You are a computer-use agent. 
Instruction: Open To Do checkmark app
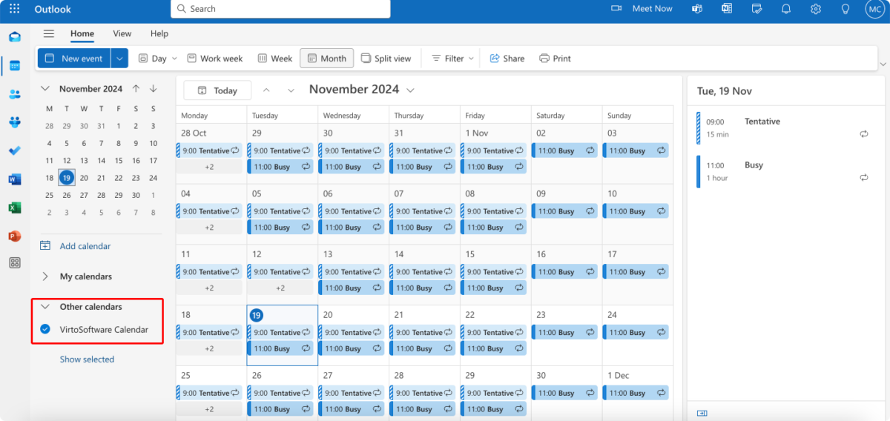pyautogui.click(x=15, y=150)
